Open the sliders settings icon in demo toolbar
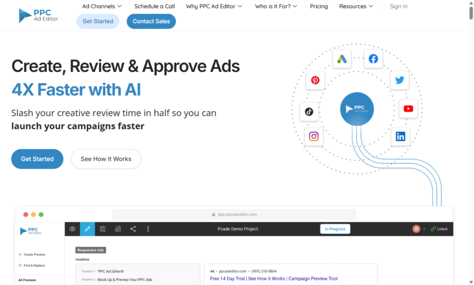This screenshot has width=474, height=285. 103,229
